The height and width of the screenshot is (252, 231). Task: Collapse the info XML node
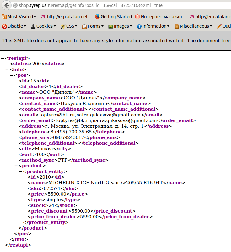(x=7, y=70)
